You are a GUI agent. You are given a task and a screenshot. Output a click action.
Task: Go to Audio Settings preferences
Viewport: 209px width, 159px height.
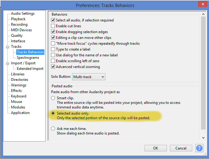tap(23, 13)
